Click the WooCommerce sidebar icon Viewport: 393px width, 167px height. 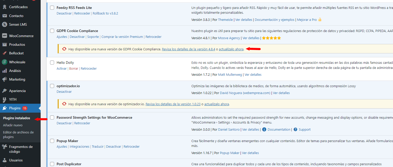click(x=5, y=36)
